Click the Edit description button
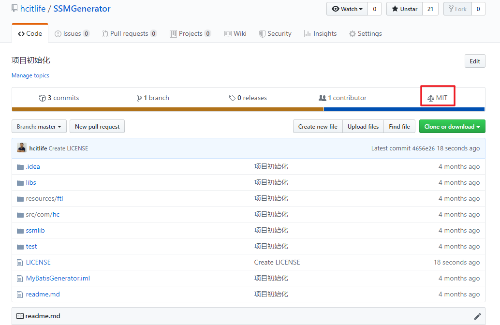500x325 pixels. click(475, 61)
